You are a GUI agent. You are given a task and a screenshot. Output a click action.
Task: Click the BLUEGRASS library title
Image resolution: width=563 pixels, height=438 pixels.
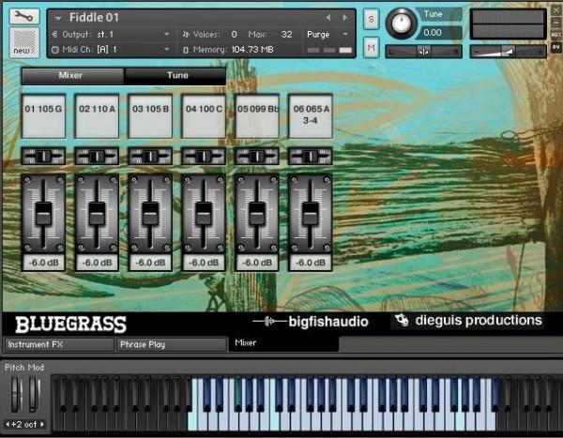click(x=70, y=325)
